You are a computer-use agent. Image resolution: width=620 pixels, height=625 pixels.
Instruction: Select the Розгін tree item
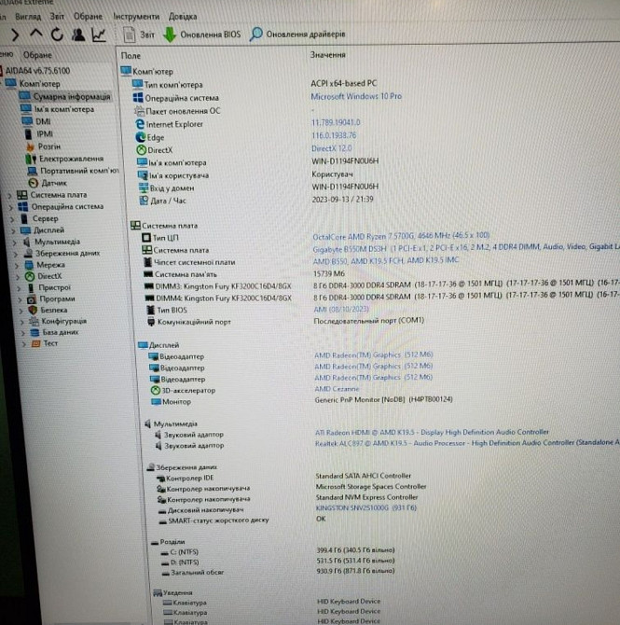click(49, 146)
